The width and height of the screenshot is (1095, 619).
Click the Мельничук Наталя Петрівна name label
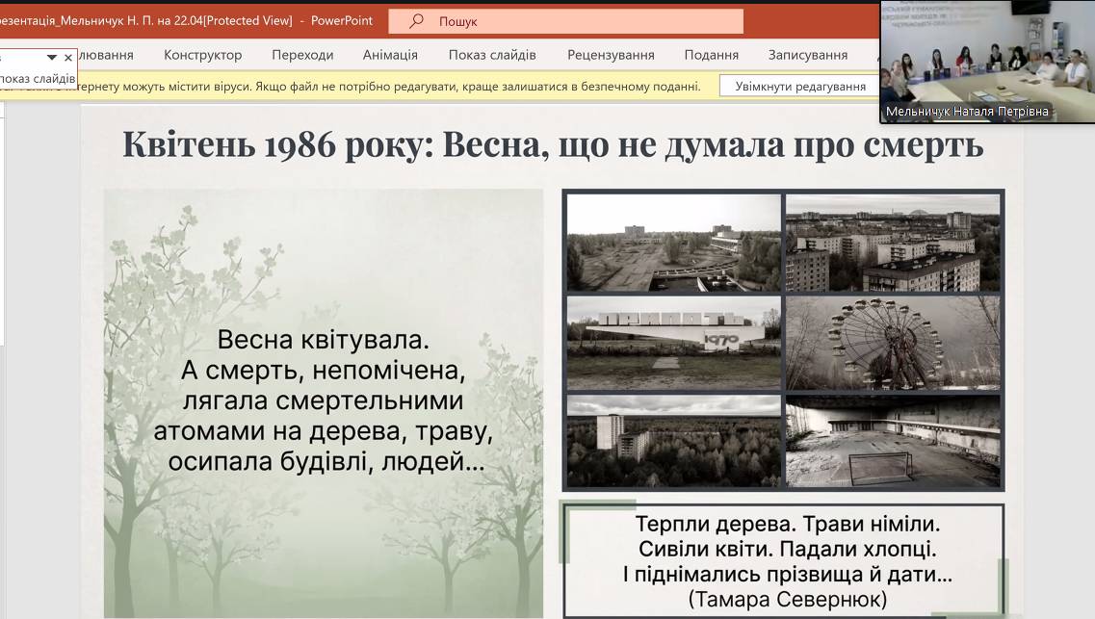(967, 112)
